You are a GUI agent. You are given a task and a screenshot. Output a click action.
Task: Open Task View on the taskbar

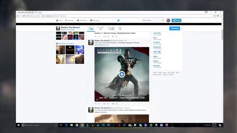61,125
